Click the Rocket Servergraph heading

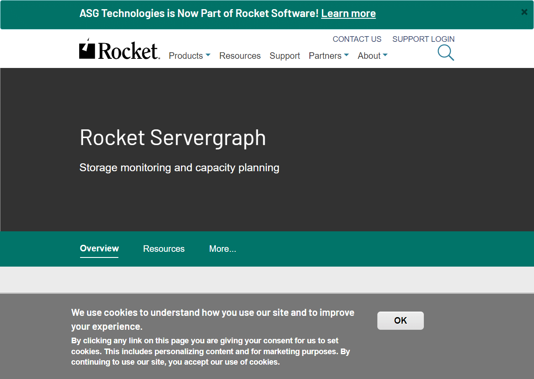(173, 137)
